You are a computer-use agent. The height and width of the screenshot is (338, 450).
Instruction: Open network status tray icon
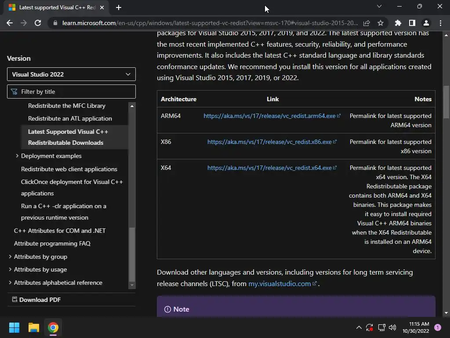coord(381,327)
